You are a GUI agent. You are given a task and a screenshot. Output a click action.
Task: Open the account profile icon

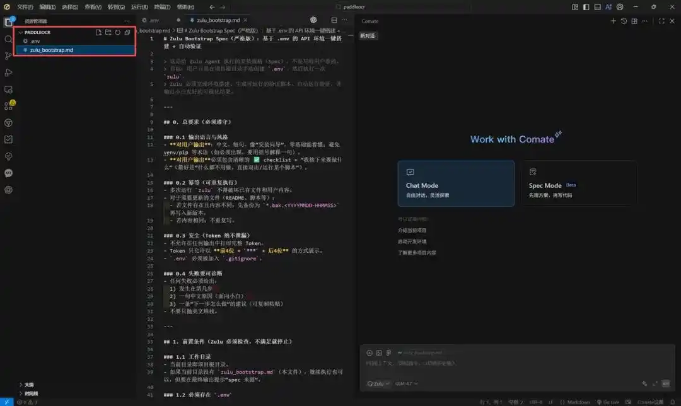(620, 7)
